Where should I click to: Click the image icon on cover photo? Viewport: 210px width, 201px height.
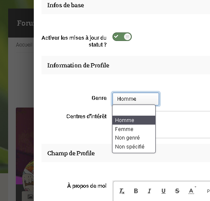coord(30,197)
